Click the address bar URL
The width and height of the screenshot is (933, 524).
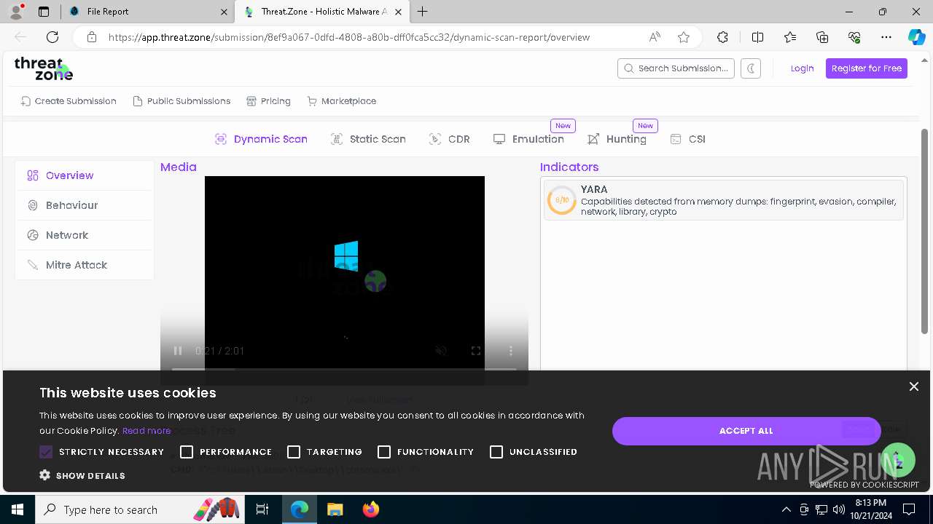point(349,37)
